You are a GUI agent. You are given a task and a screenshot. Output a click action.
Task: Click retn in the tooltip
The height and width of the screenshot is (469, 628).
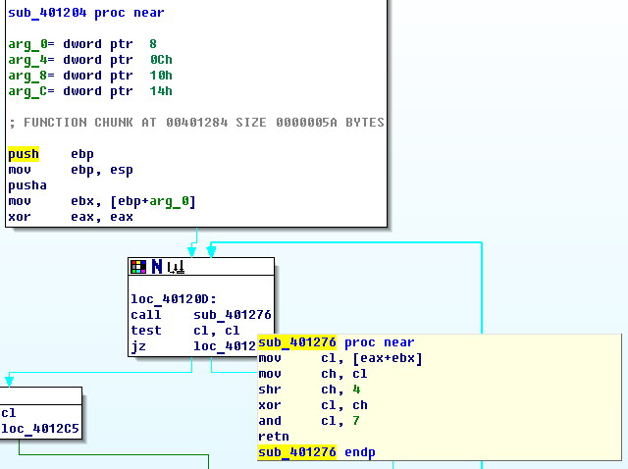(274, 437)
